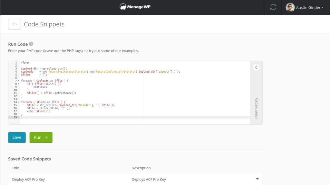Click the chevron circle atop history panel
The height and width of the screenshot is (185, 330).
tap(256, 67)
